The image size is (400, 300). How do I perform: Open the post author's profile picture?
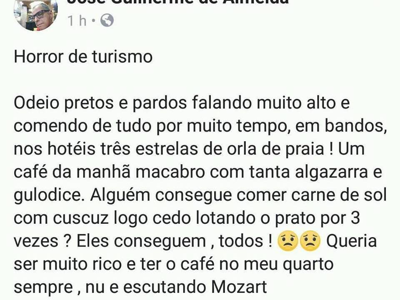pos(36,15)
